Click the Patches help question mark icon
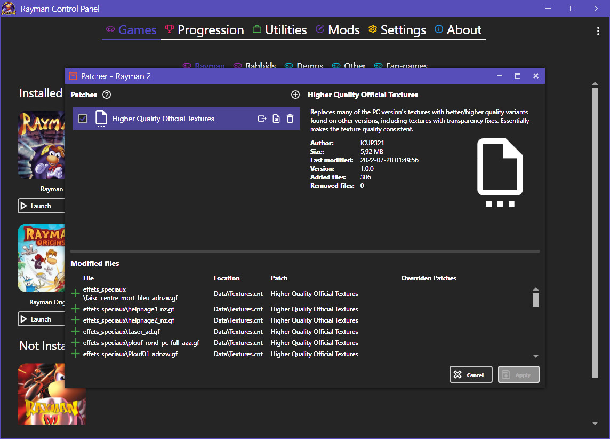 (106, 95)
